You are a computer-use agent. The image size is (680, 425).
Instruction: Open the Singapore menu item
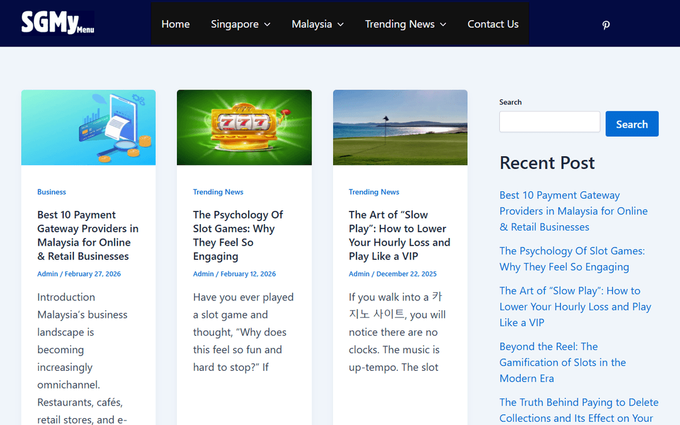click(x=235, y=25)
